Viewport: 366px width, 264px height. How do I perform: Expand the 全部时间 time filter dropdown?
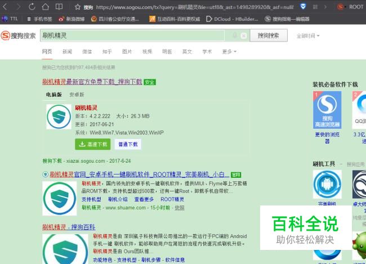(308, 35)
